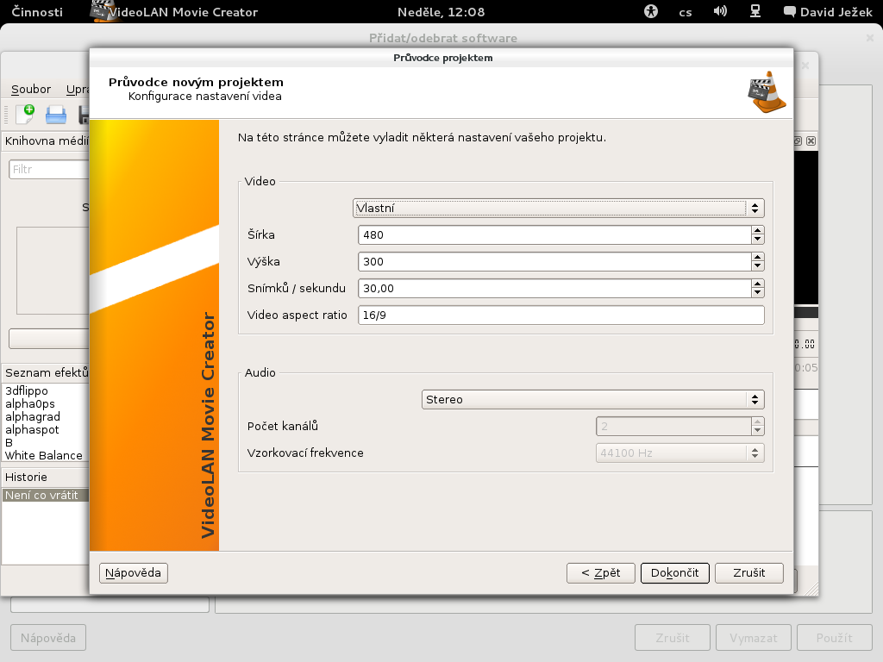
Task: Float the preview panel behind the wizard
Action: 798,141
